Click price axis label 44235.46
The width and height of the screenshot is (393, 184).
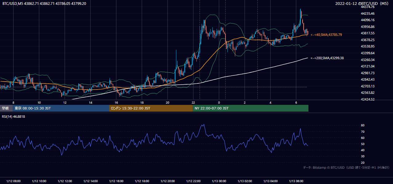(x=368, y=13)
